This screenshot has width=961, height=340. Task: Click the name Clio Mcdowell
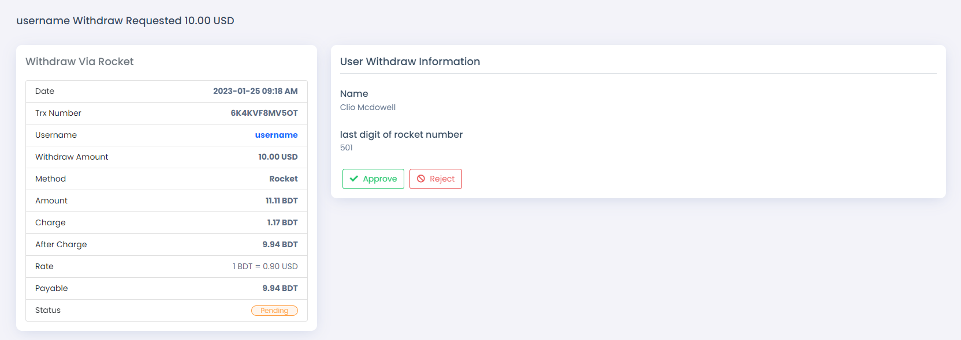pos(368,107)
